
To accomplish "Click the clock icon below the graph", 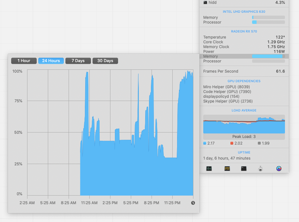I will click(x=193, y=203).
